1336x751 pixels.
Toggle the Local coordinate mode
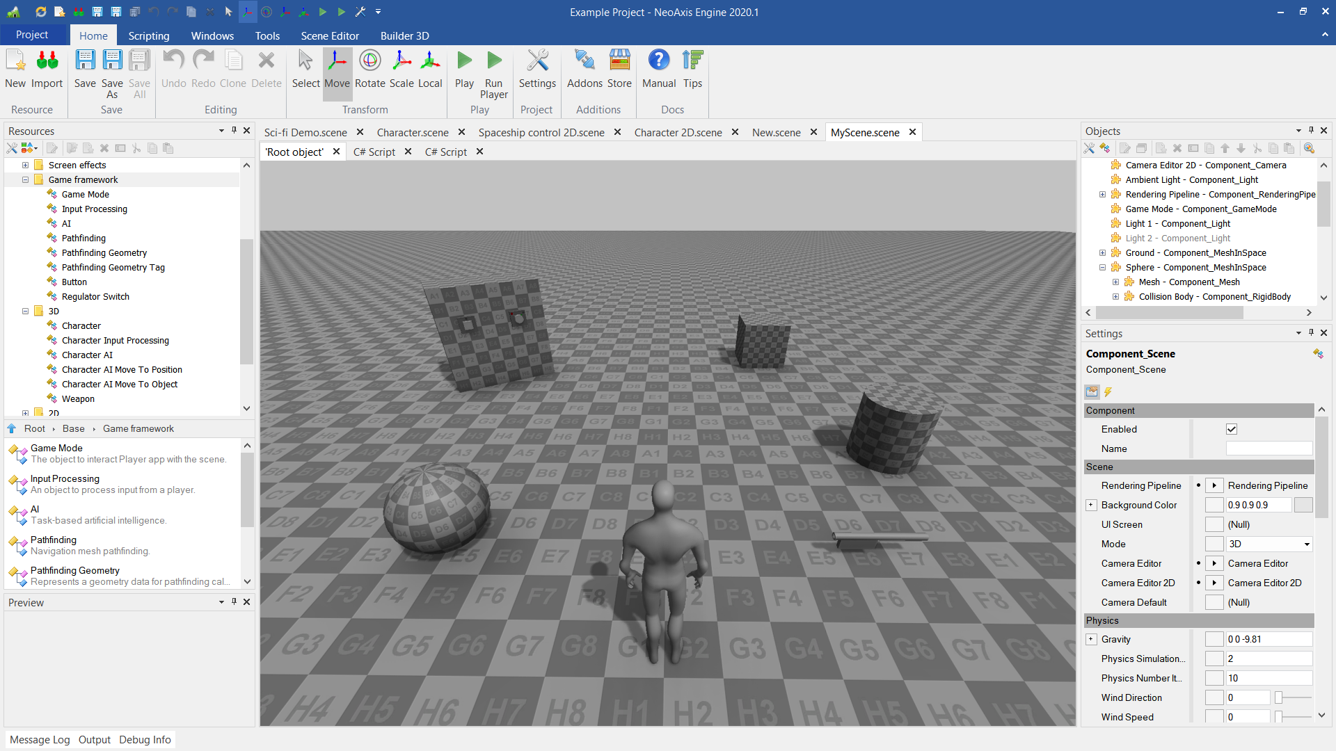pos(430,61)
